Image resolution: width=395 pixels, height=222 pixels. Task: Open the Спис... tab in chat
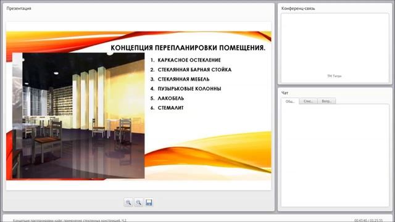coord(308,101)
